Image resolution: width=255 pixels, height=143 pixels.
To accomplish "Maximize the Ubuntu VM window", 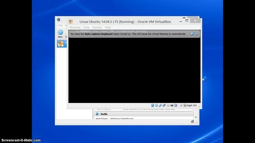I will [187, 21].
